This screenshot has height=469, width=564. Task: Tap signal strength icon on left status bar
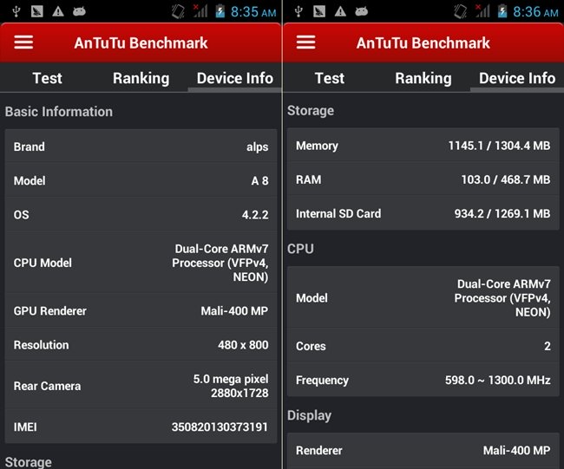click(x=200, y=12)
